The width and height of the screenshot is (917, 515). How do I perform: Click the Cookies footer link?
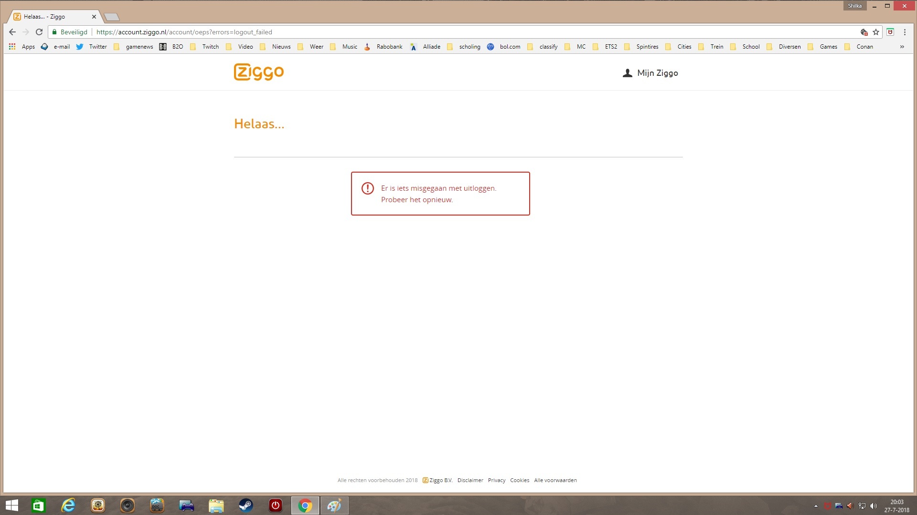(x=519, y=480)
